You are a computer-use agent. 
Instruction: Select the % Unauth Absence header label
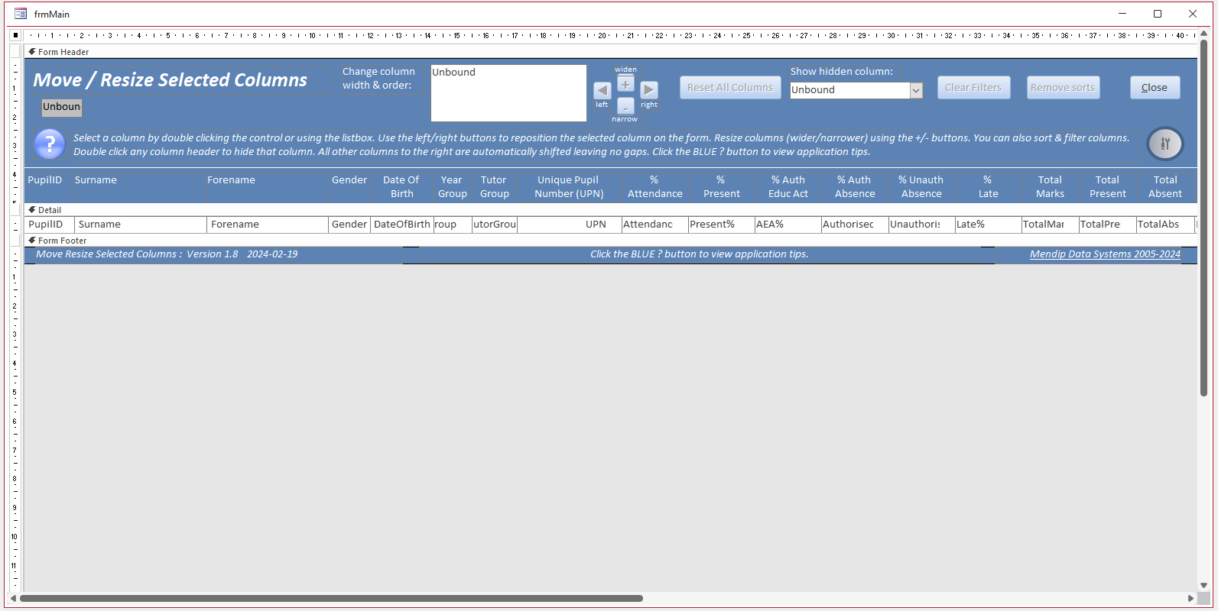point(921,187)
